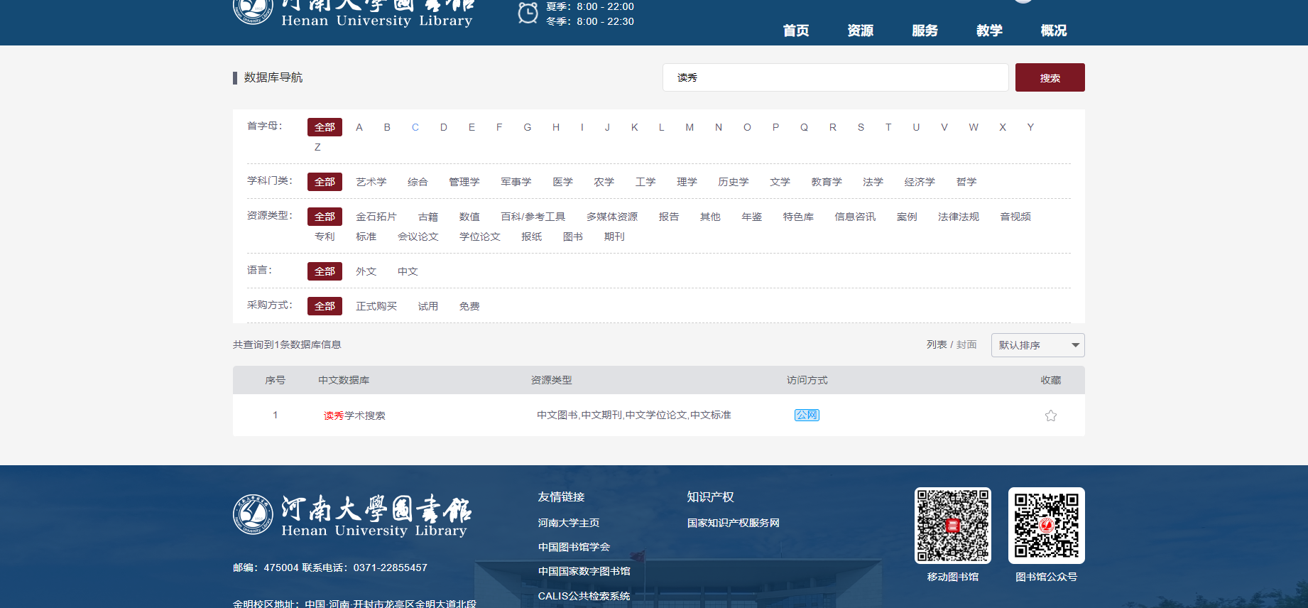Open the 国家知识产权服务网 footer link
The height and width of the screenshot is (608, 1308).
click(733, 523)
